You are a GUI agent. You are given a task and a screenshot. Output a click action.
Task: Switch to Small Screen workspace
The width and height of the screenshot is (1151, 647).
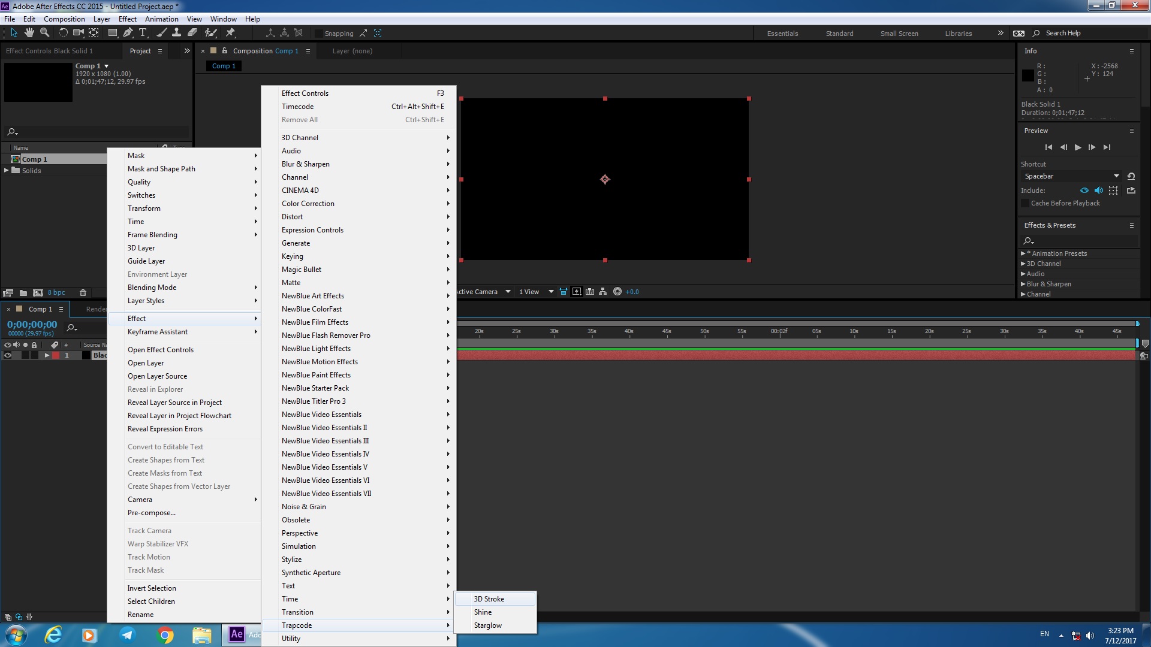pos(899,34)
